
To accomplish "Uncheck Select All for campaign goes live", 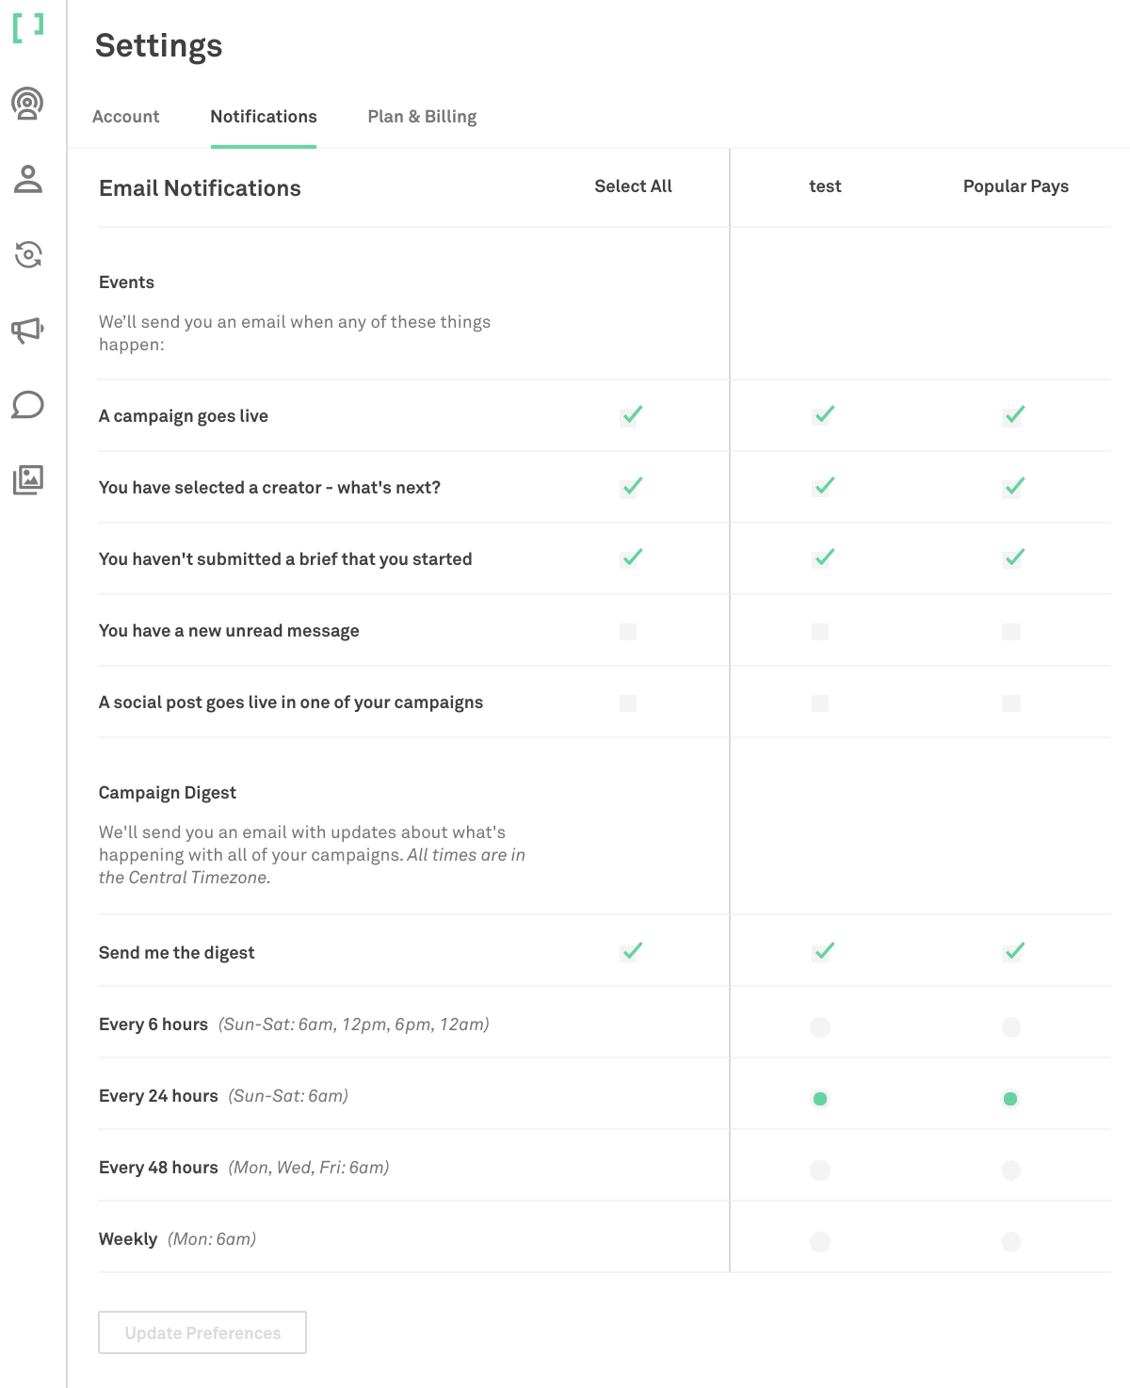I will point(630,416).
